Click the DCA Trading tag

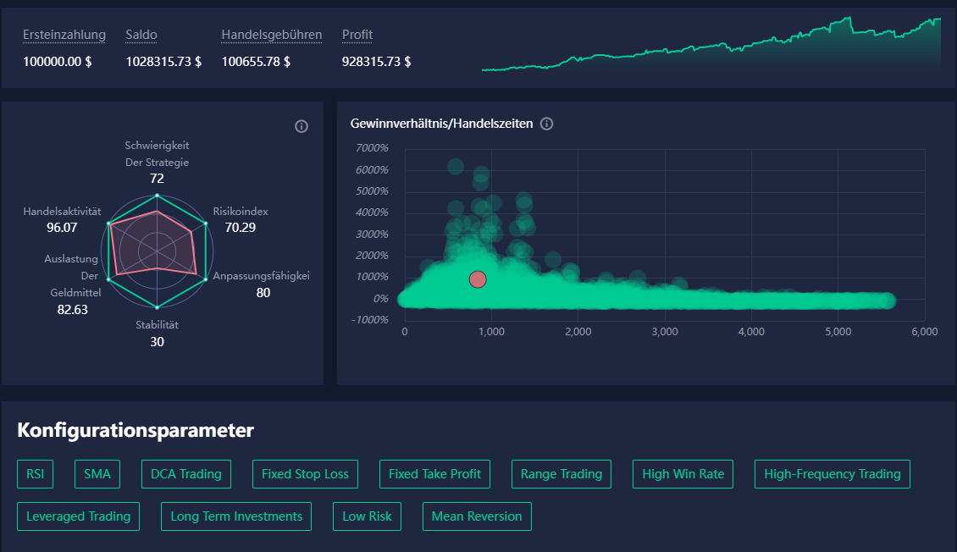tap(186, 474)
